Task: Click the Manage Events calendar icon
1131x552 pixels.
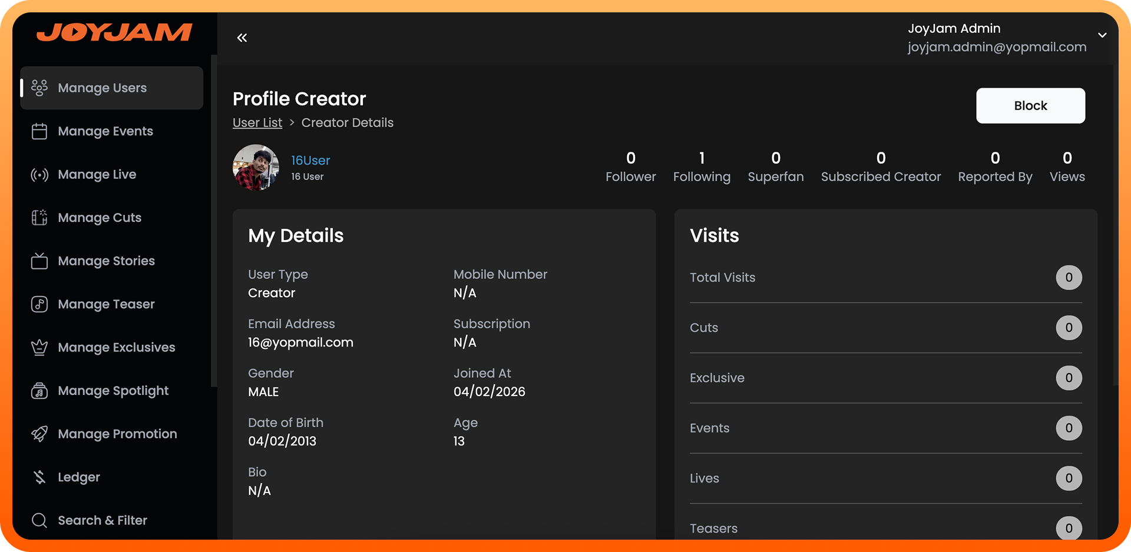Action: [39, 131]
